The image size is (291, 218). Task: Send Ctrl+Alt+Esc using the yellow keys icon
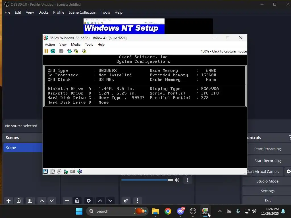tap(76, 51)
